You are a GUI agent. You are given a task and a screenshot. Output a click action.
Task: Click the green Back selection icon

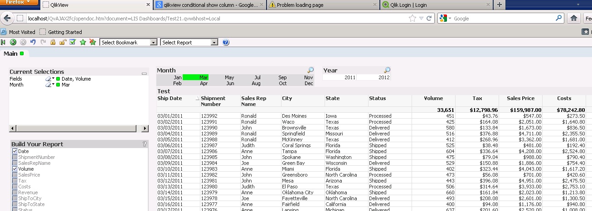(x=13, y=42)
